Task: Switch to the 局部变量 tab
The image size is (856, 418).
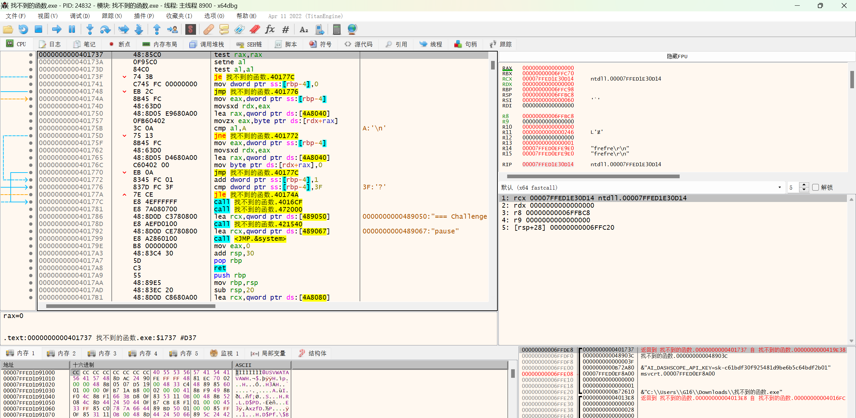Action: pyautogui.click(x=269, y=353)
